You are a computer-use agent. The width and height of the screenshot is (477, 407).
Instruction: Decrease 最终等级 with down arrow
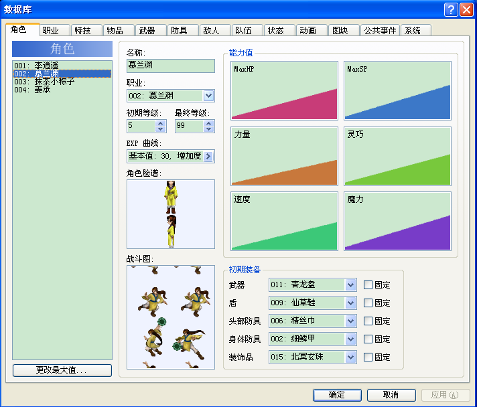(x=209, y=129)
